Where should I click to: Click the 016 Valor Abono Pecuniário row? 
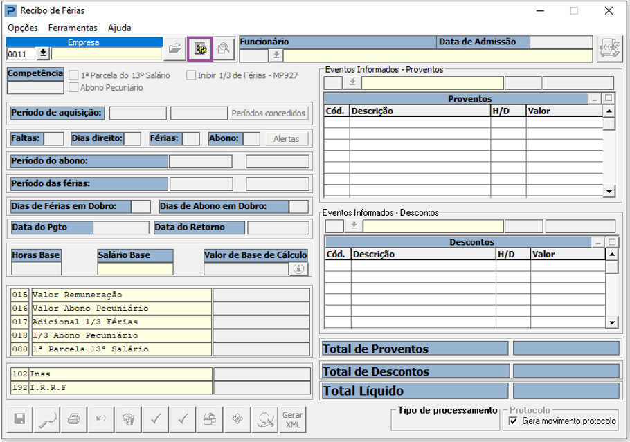(x=111, y=309)
